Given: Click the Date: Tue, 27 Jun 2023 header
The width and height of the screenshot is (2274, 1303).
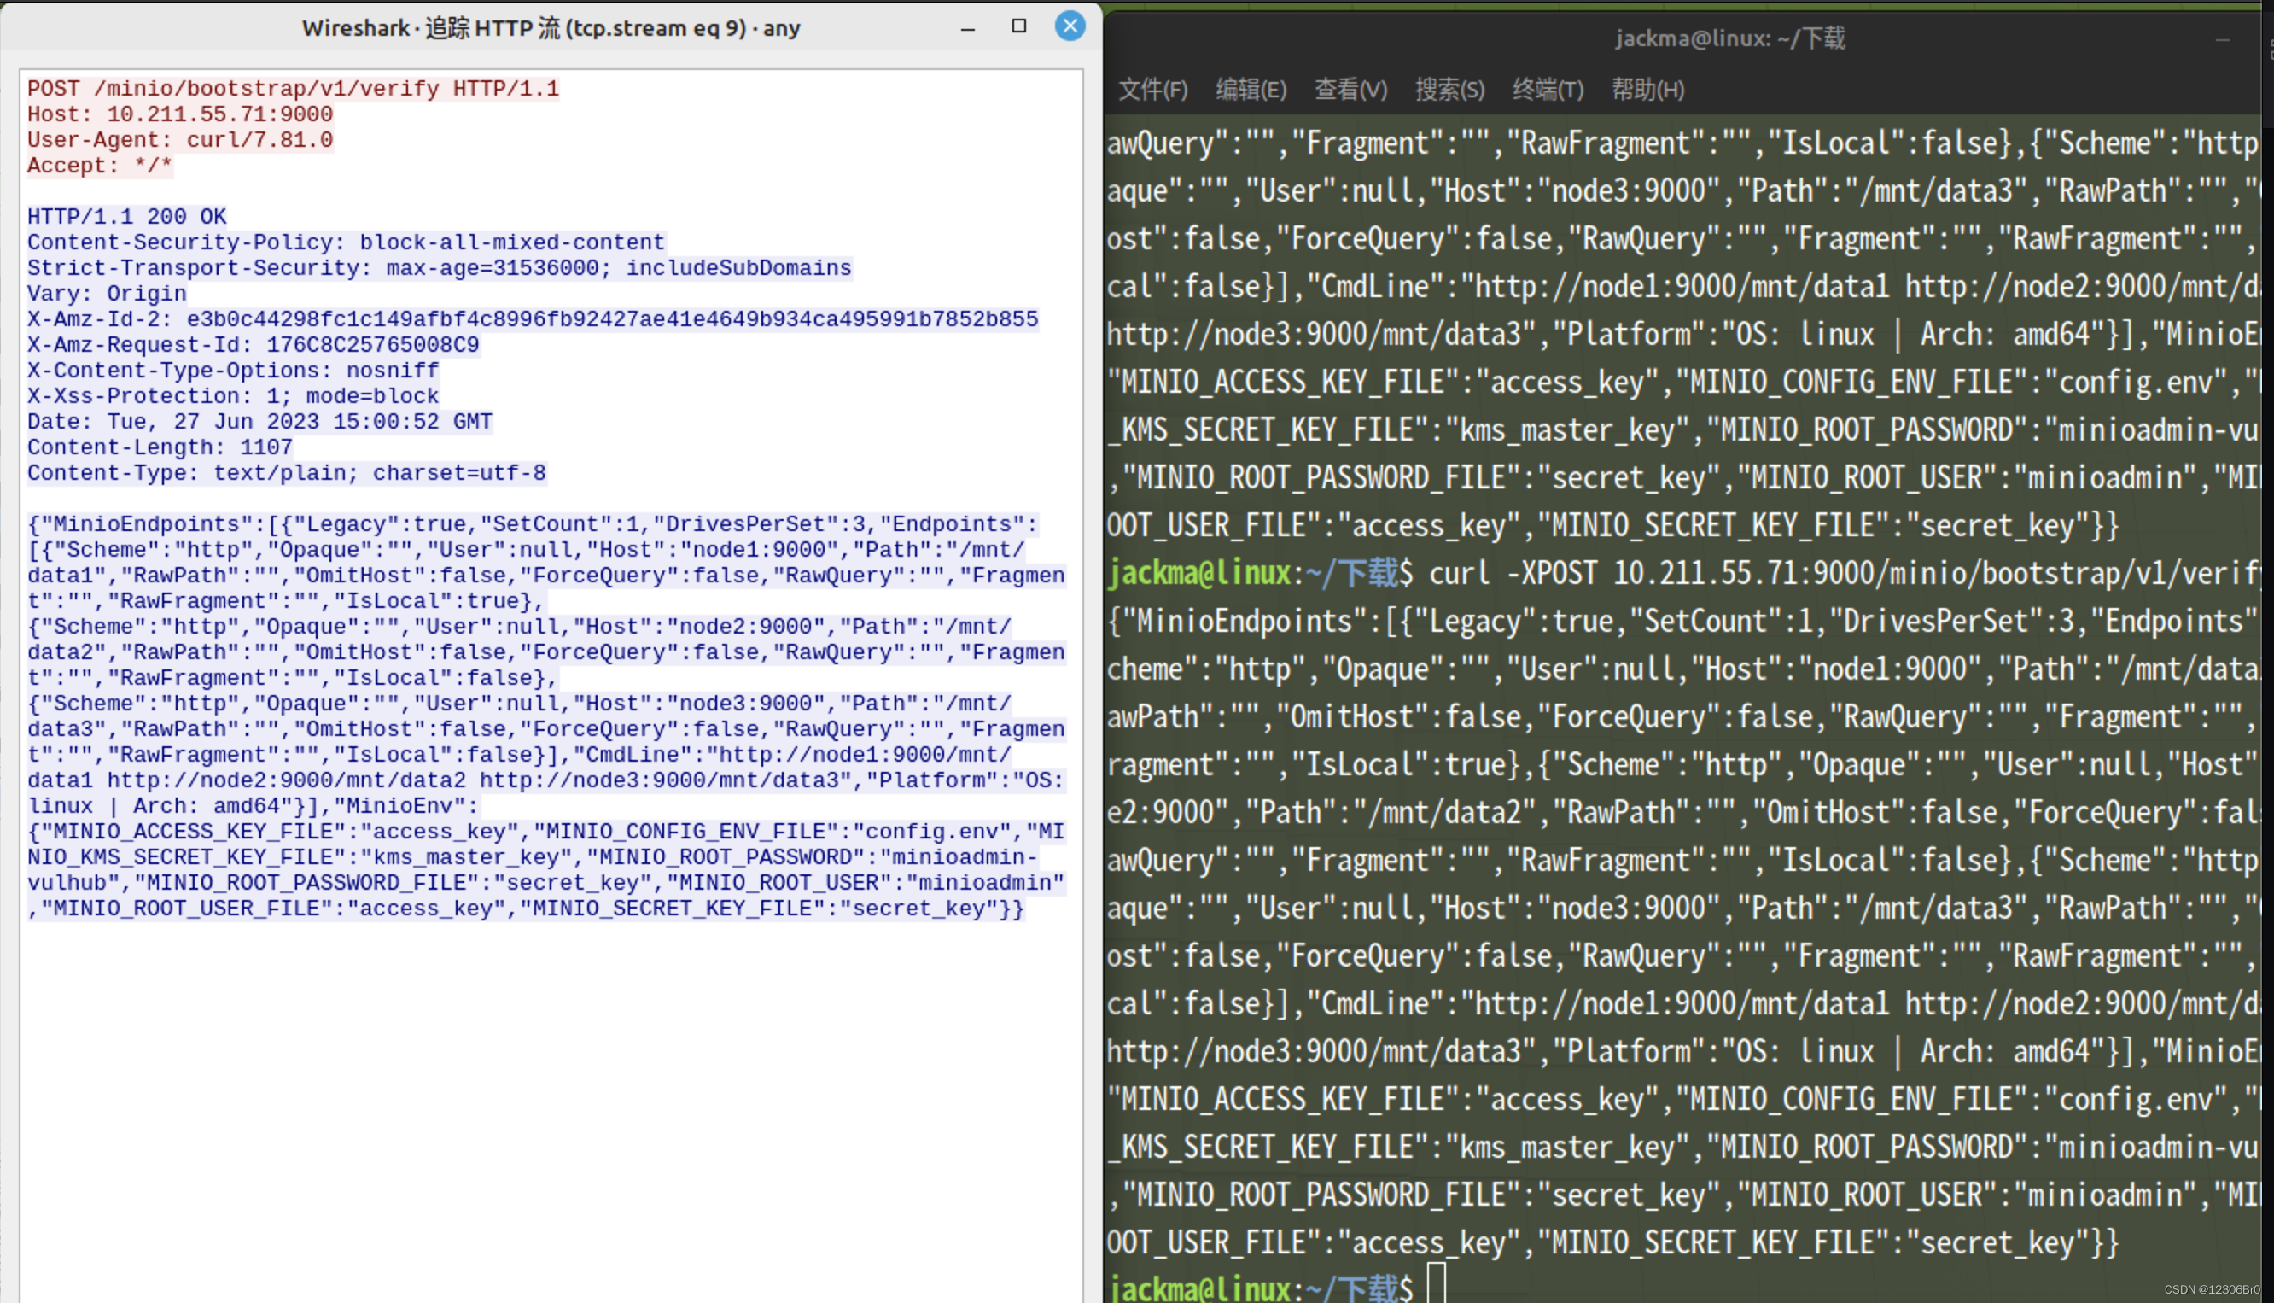Looking at the screenshot, I should click(x=259, y=422).
